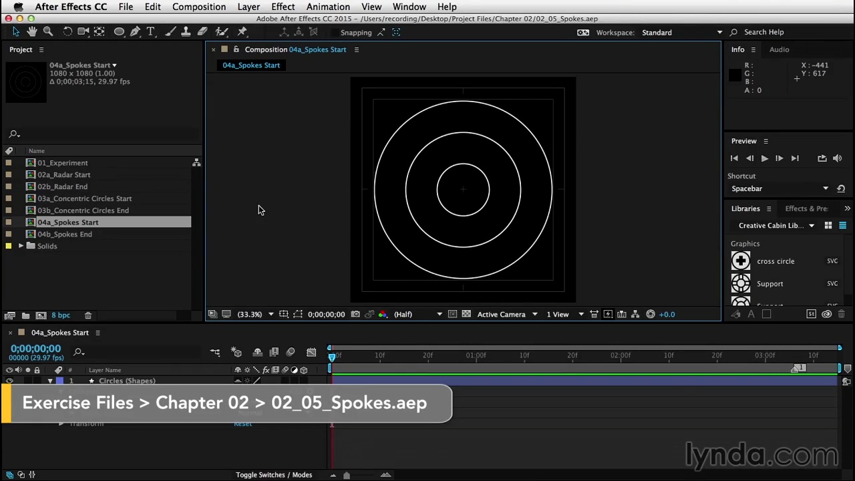The height and width of the screenshot is (481, 855).
Task: Select the Hand tool
Action: click(x=32, y=32)
